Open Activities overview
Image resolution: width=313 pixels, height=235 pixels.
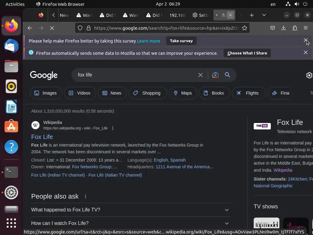tap(15, 4)
